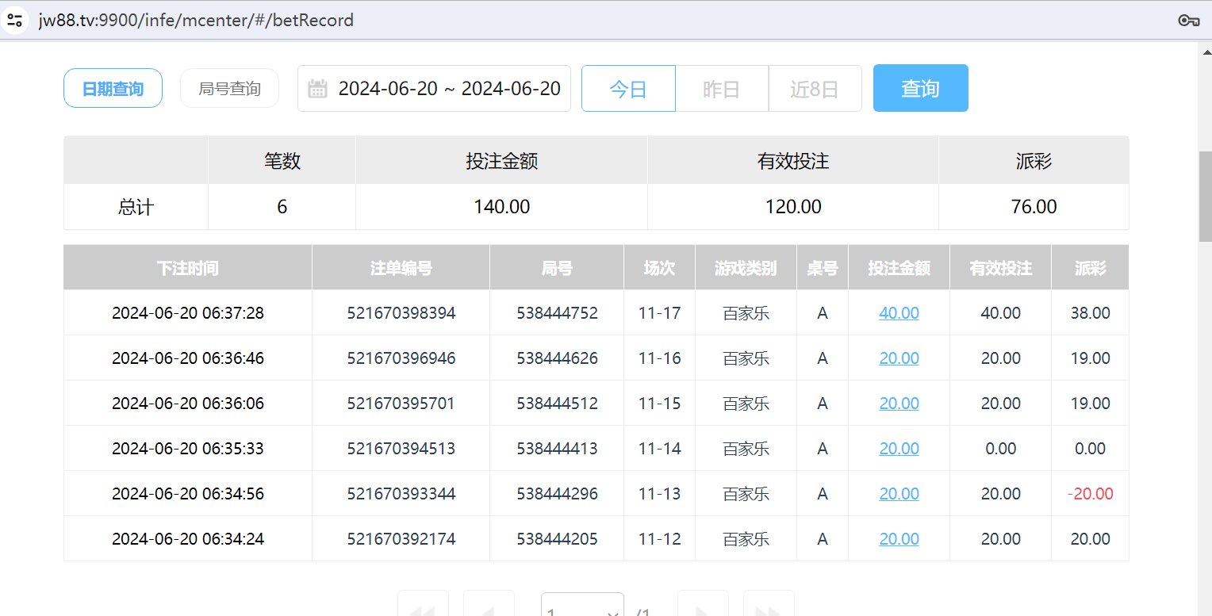The height and width of the screenshot is (616, 1212).
Task: Open the page number dropdown
Action: click(582, 607)
